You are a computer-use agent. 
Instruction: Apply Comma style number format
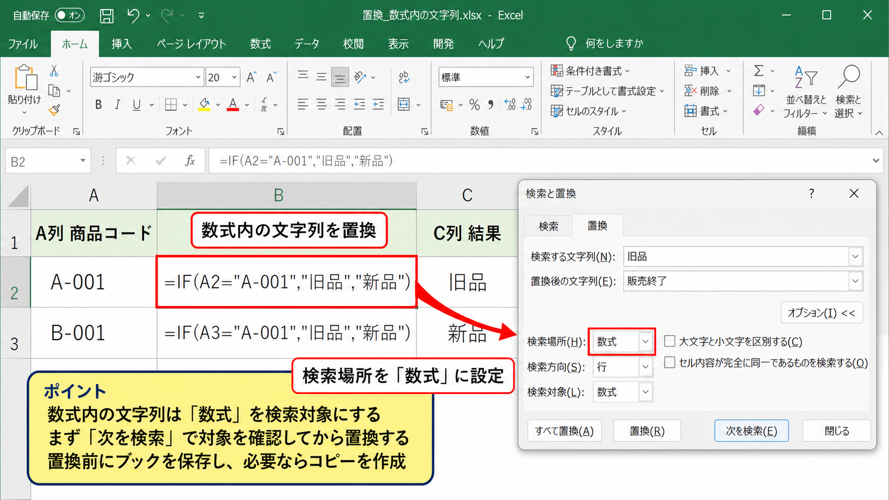pyautogui.click(x=491, y=105)
